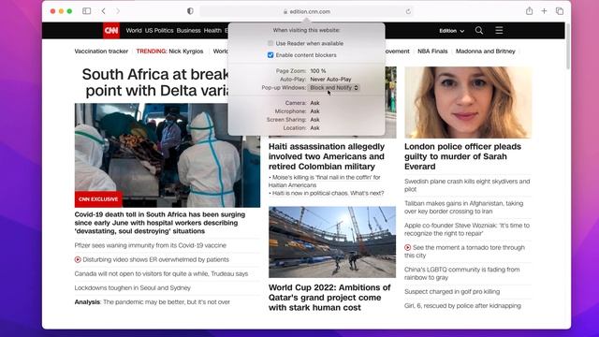Open the Vaccination tracker link

[x=101, y=51]
